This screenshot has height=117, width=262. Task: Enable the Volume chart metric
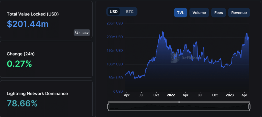pyautogui.click(x=199, y=13)
